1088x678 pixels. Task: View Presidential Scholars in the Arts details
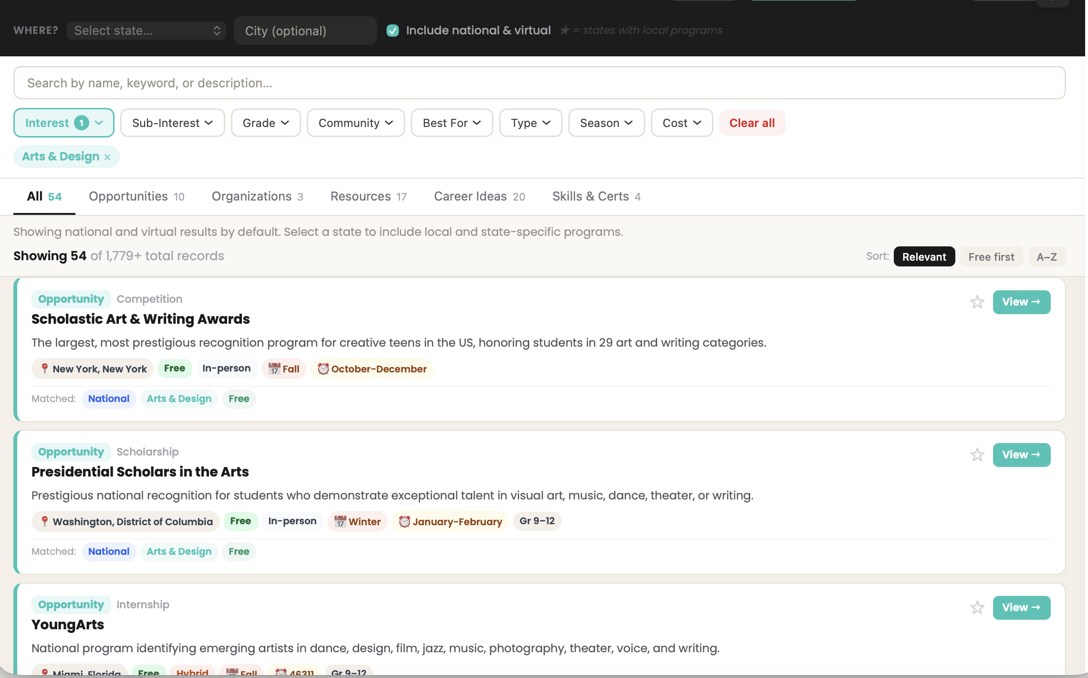coord(1021,455)
